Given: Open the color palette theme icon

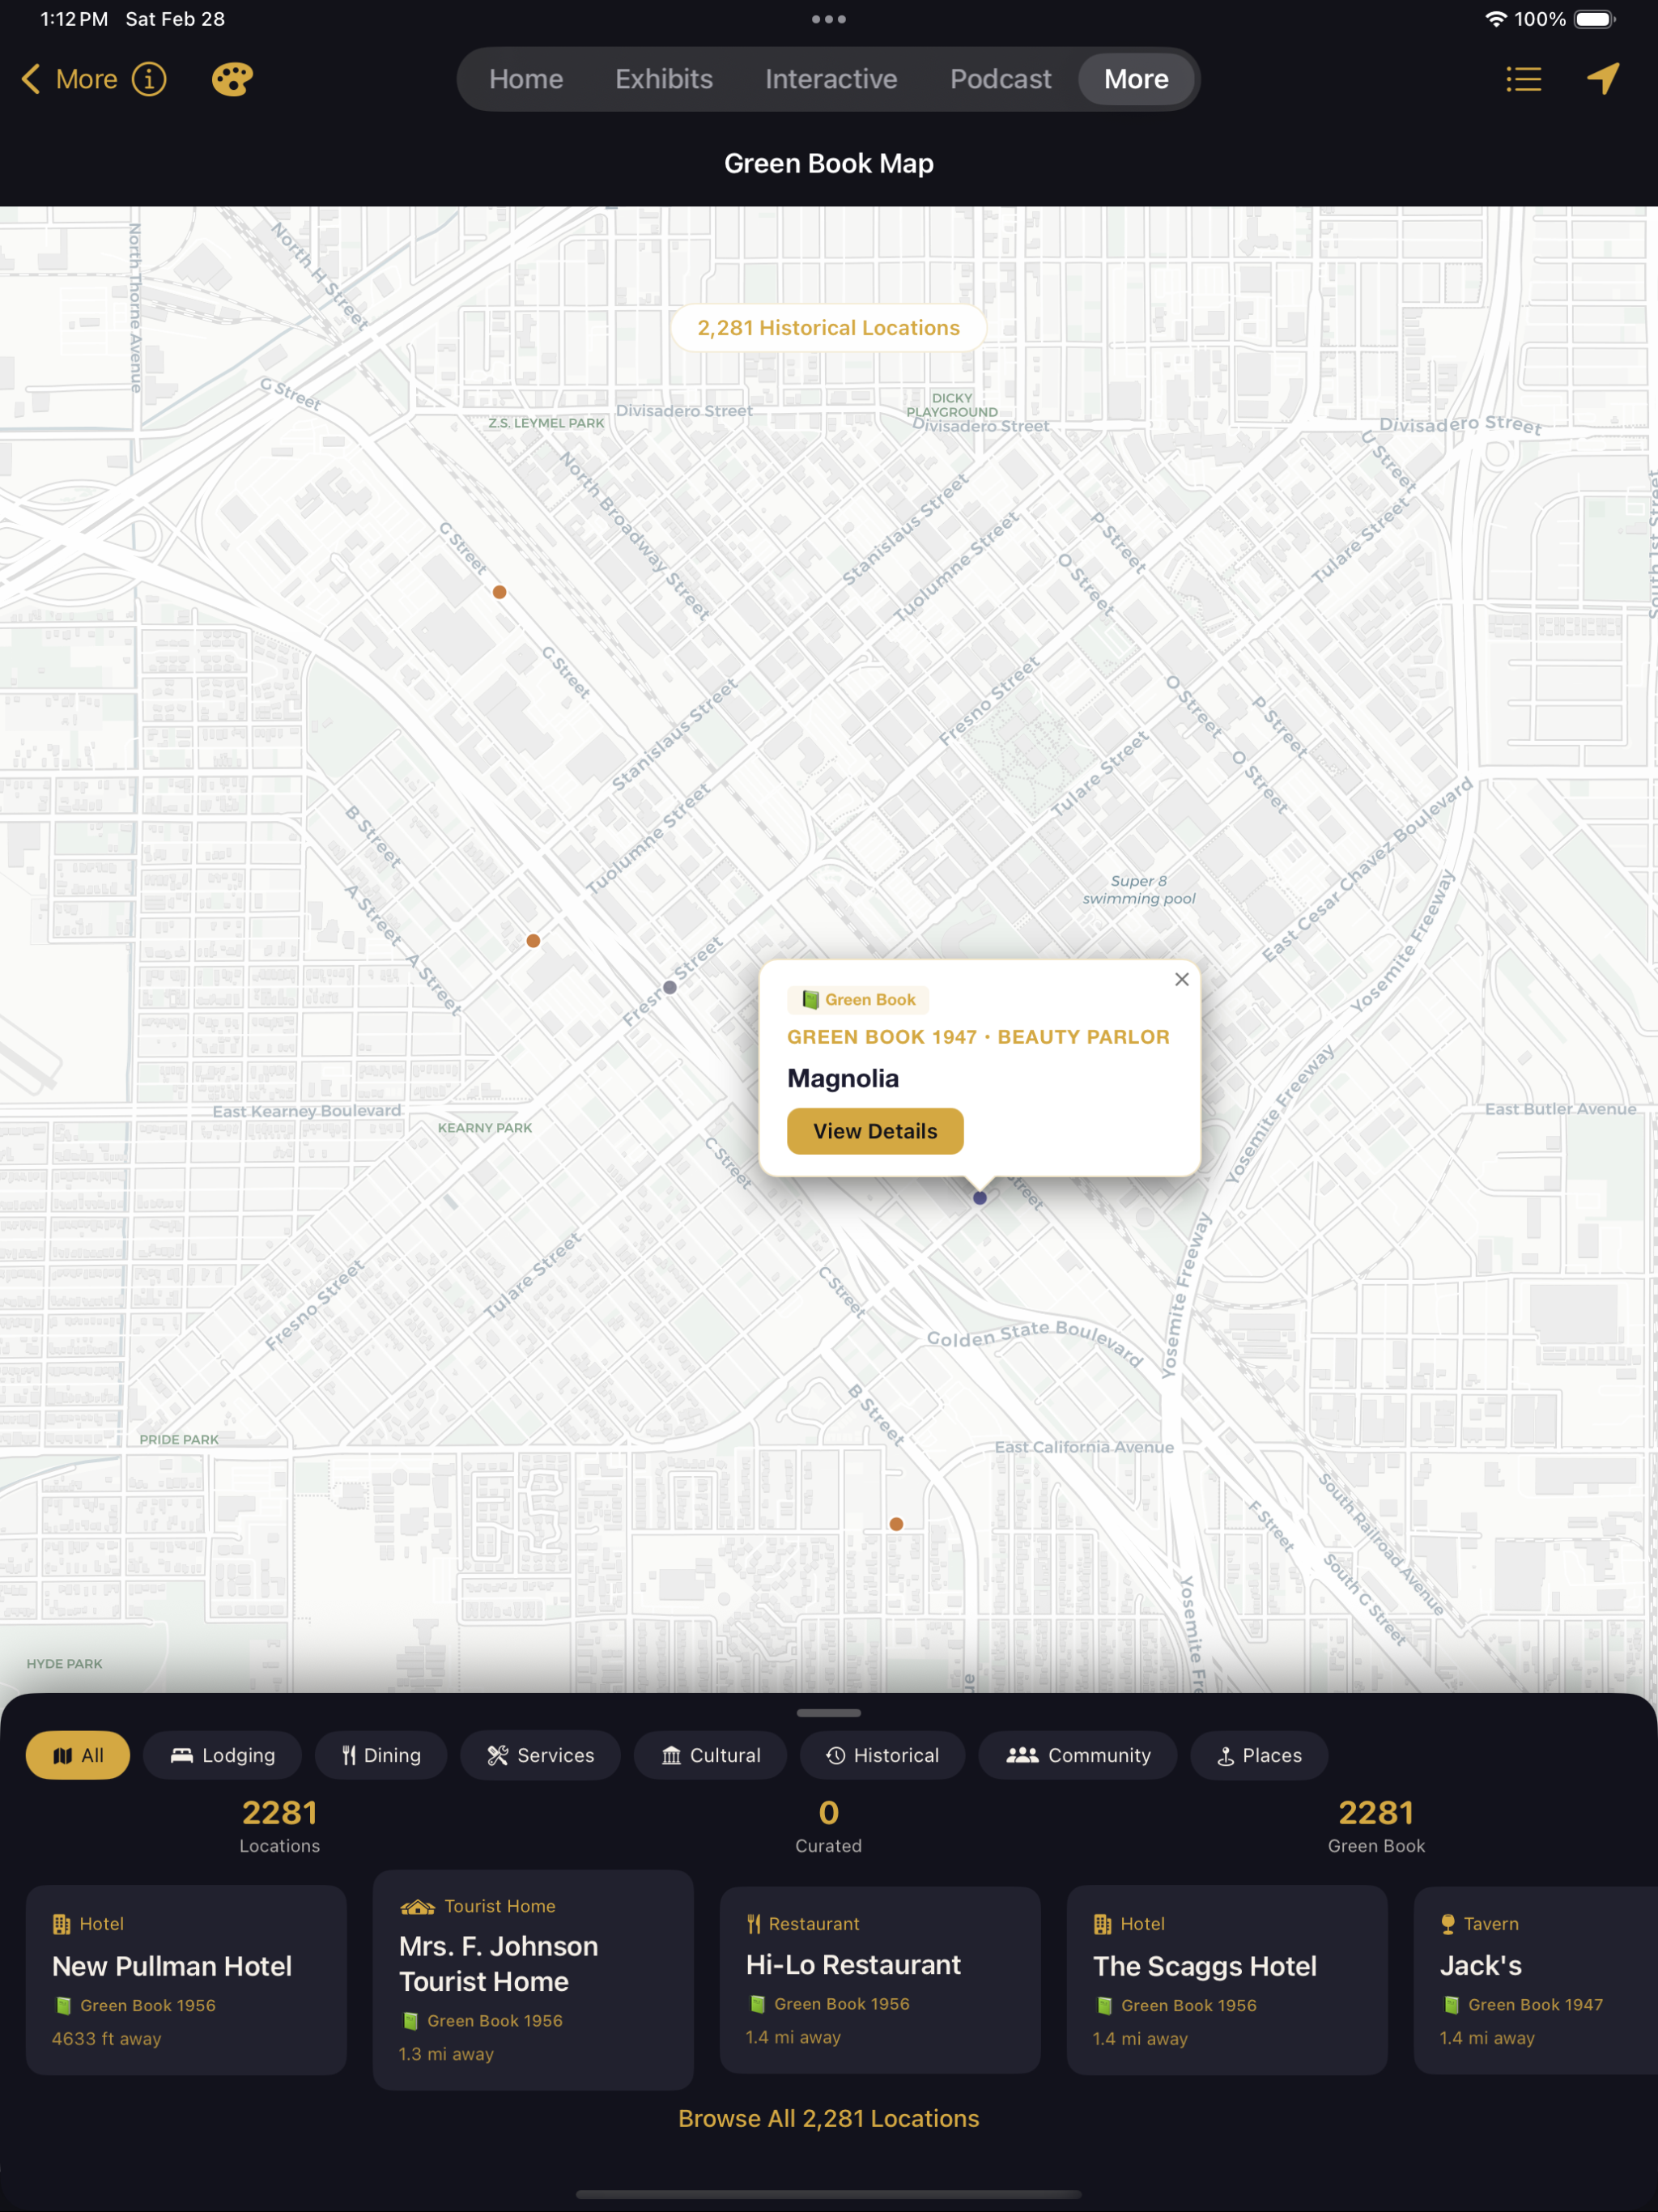Looking at the screenshot, I should point(232,79).
